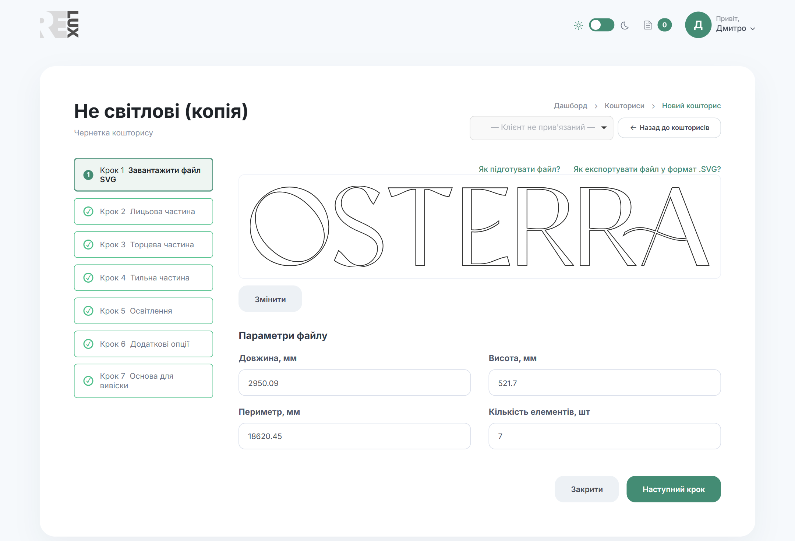The width and height of the screenshot is (795, 541).
Task: Click the Параметри файлу heading
Action: tap(283, 336)
